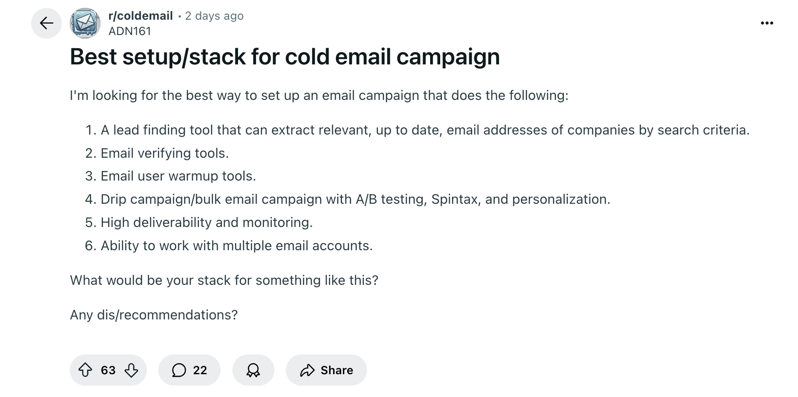
Task: Click the Share button label
Action: click(336, 370)
